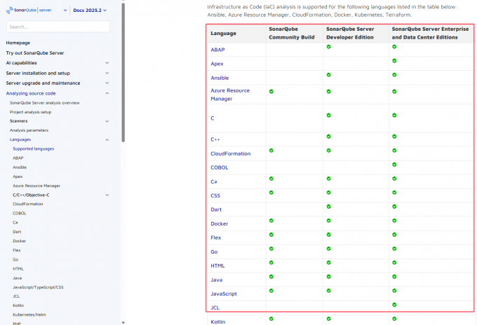
Task: Click Dart Developer Edition green checkmark
Action: (x=329, y=207)
